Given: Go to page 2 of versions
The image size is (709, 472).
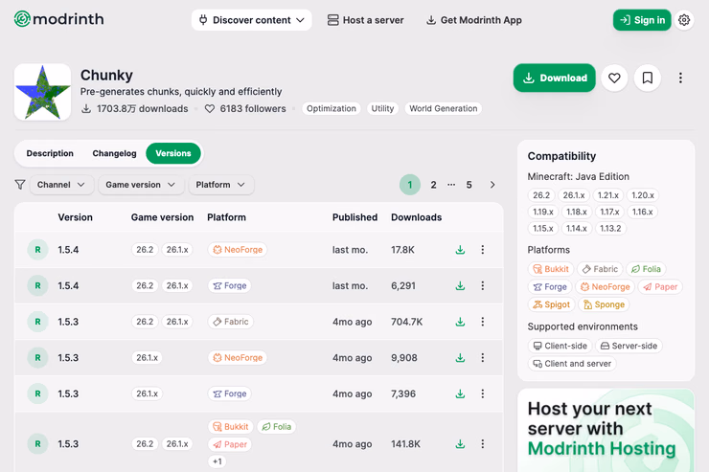Looking at the screenshot, I should tap(433, 185).
